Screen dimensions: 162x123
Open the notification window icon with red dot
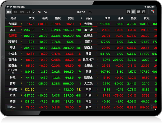[152, 12]
